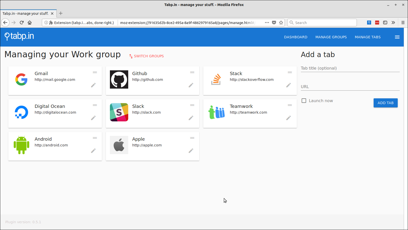This screenshot has height=230, width=408.
Task: Click the Teamwork logo thumbnail
Action: 217,112
